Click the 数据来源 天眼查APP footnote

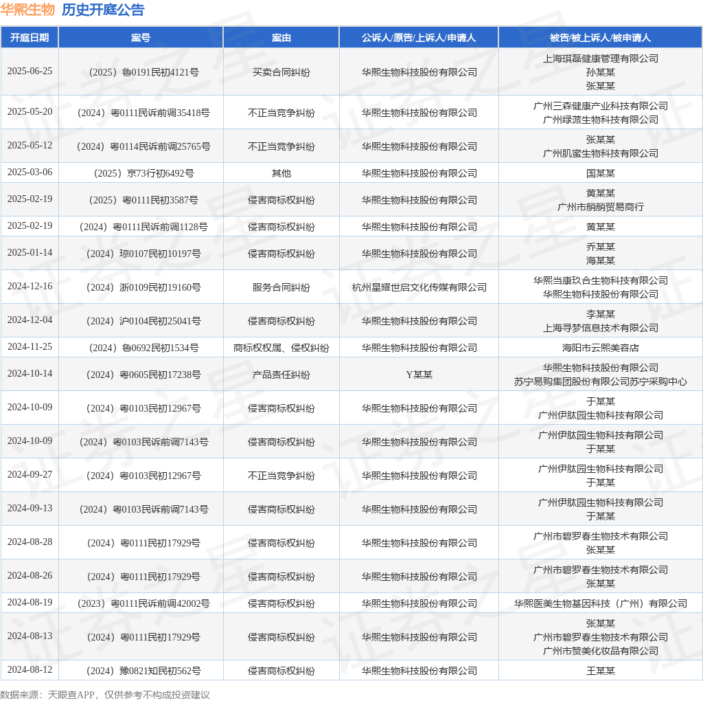[105, 696]
